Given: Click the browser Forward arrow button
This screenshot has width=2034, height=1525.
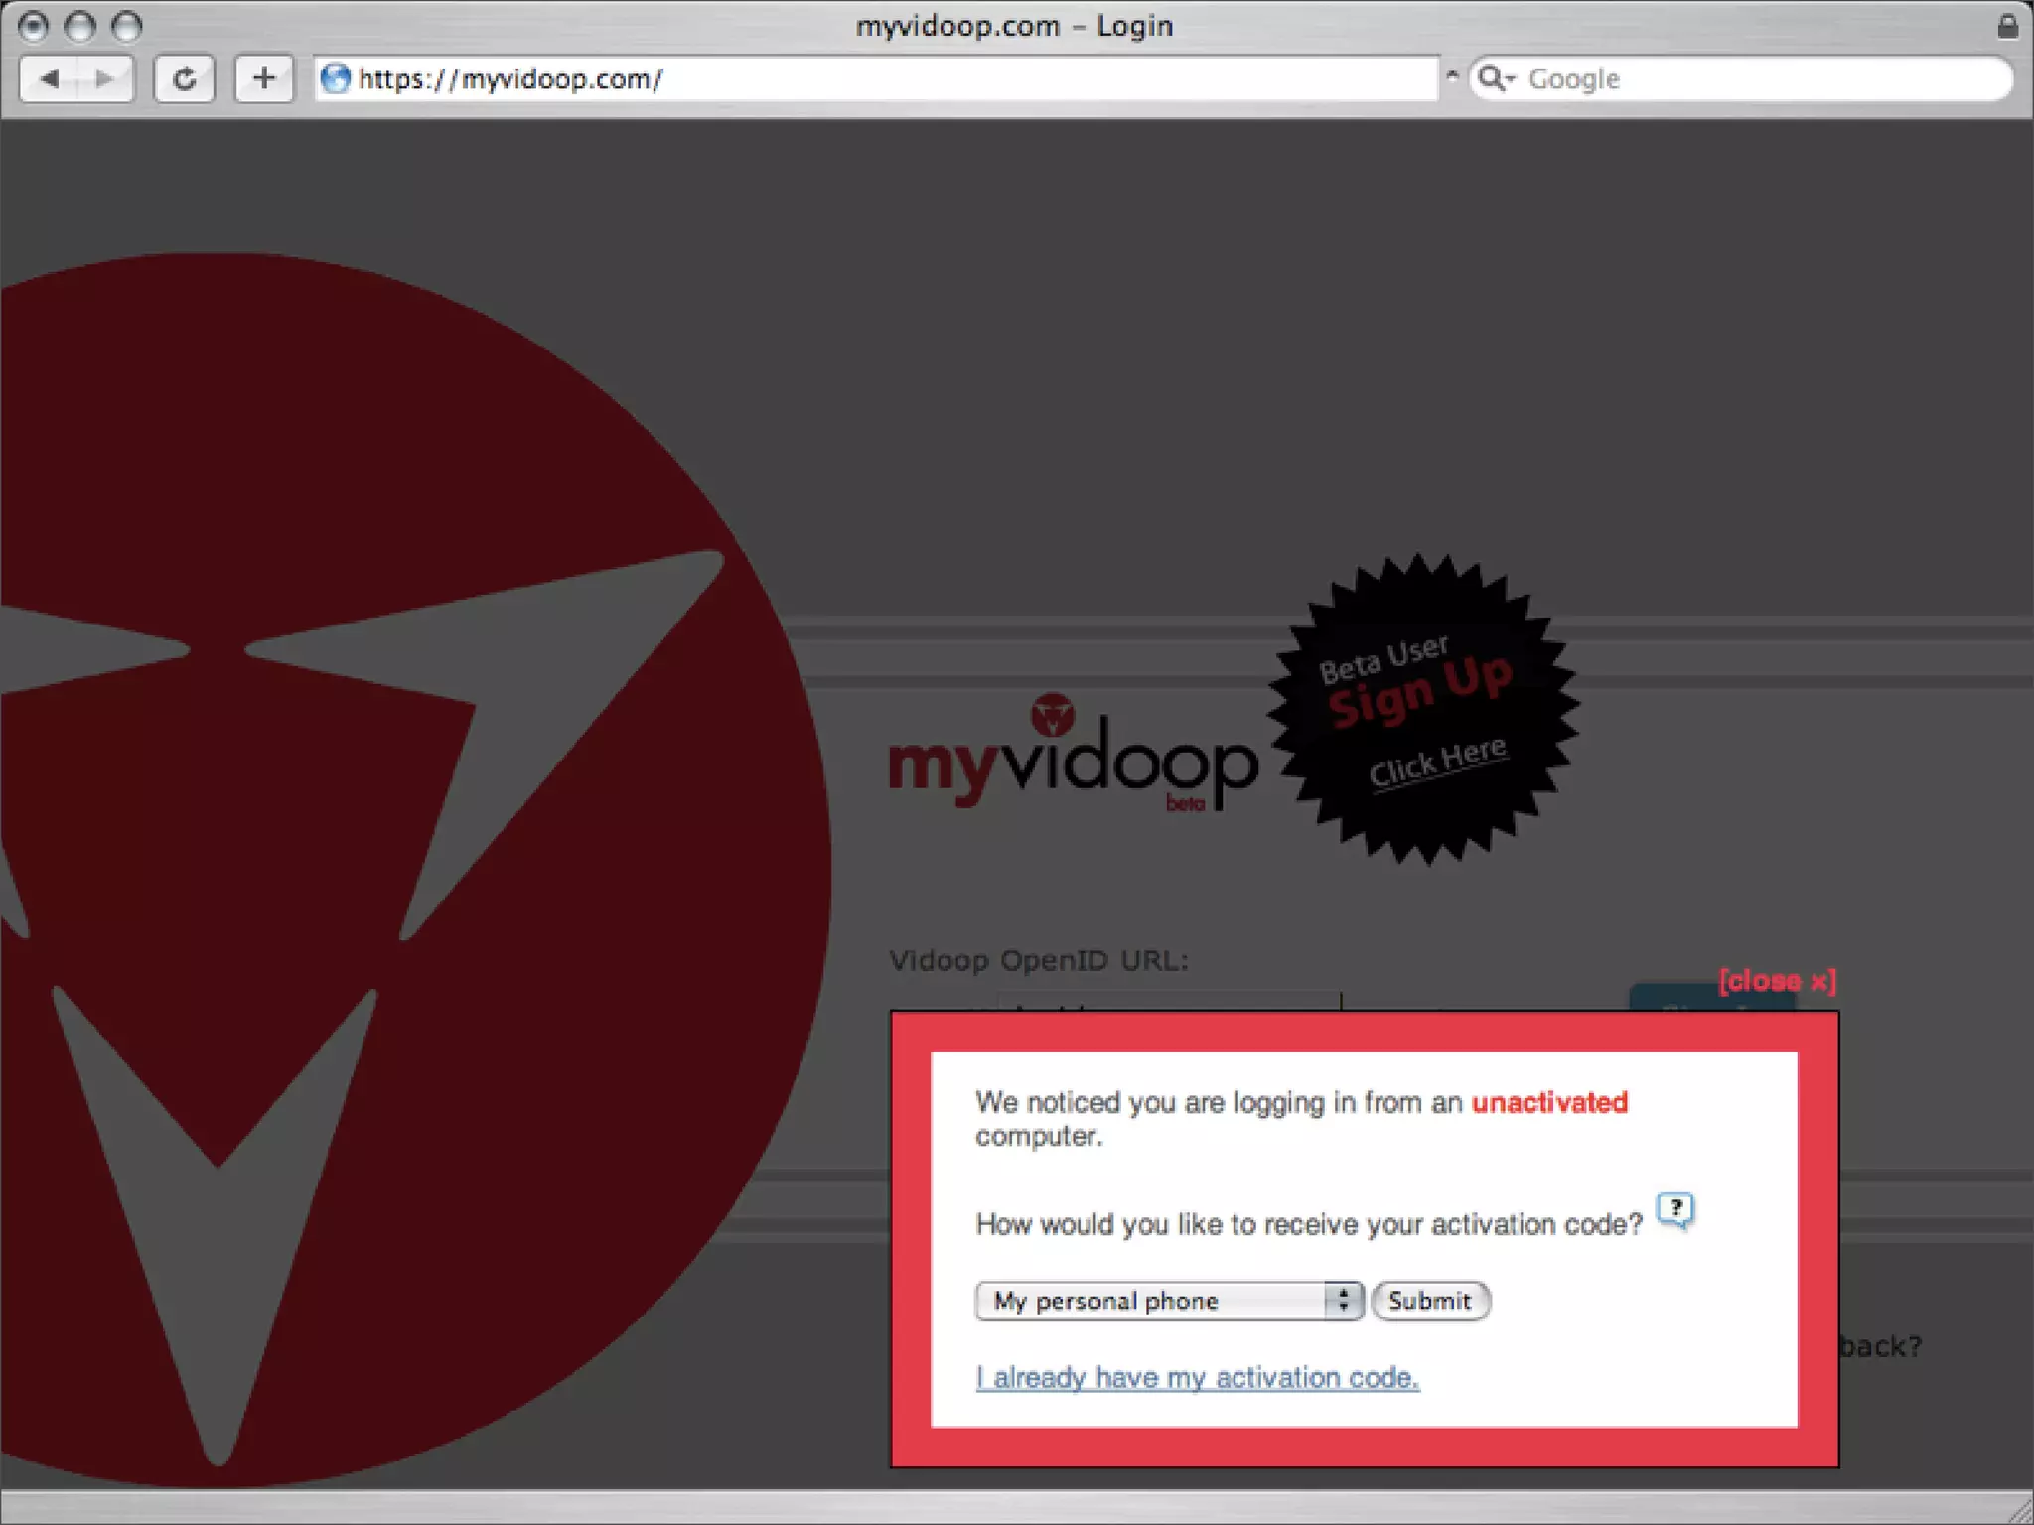Looking at the screenshot, I should 104,78.
